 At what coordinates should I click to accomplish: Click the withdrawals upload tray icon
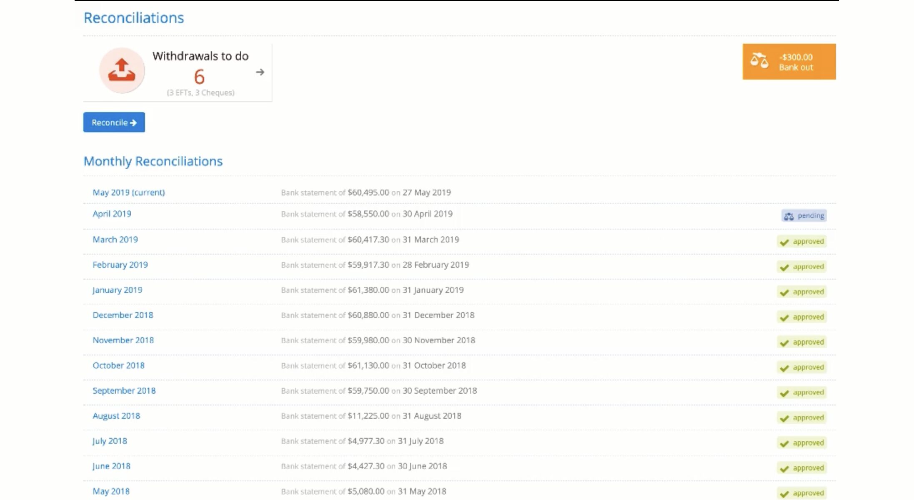coord(122,70)
